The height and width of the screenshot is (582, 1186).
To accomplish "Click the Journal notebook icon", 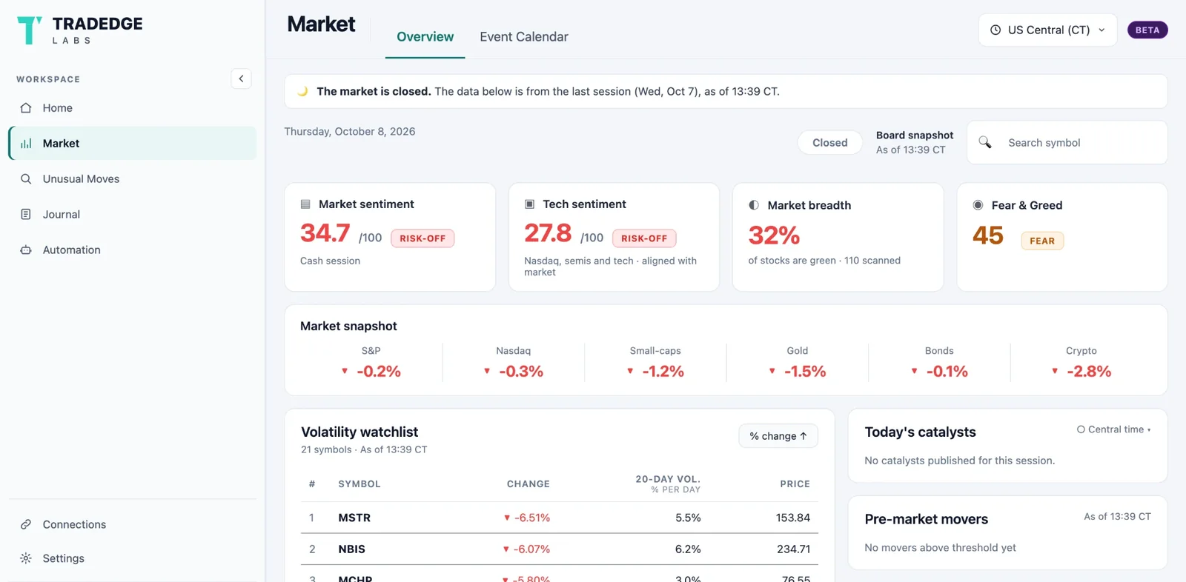I will coord(26,215).
